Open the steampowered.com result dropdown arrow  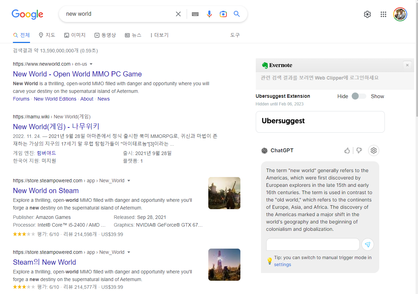(129, 181)
